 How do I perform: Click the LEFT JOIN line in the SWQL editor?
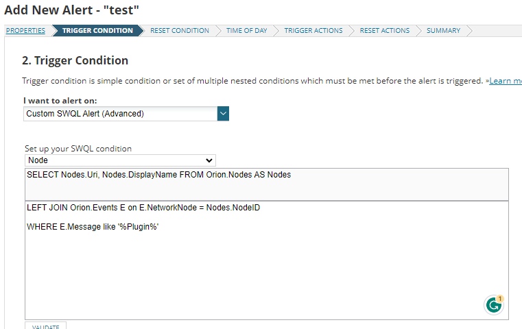tap(143, 208)
